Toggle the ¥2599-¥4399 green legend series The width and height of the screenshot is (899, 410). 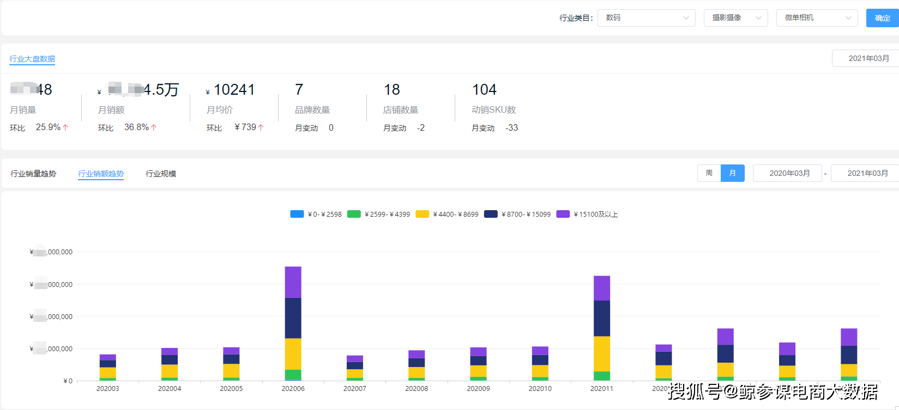point(354,214)
